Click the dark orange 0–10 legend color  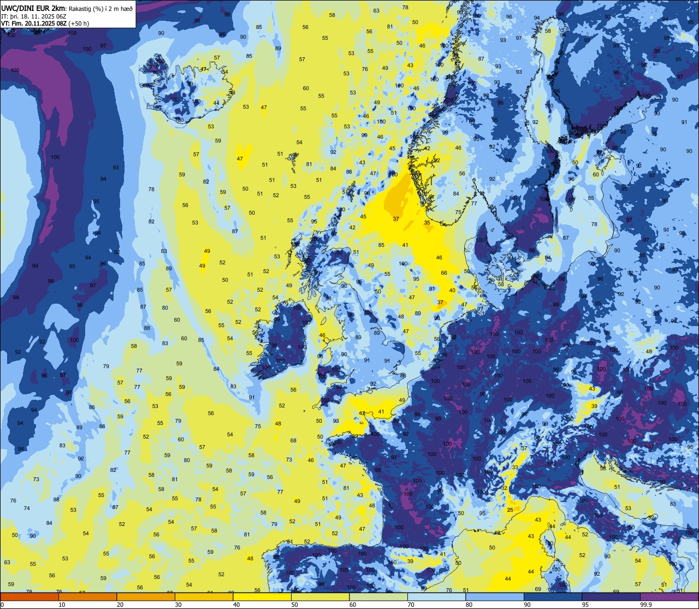click(29, 596)
